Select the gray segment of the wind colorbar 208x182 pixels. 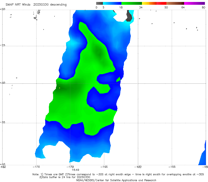(x=100, y=3)
